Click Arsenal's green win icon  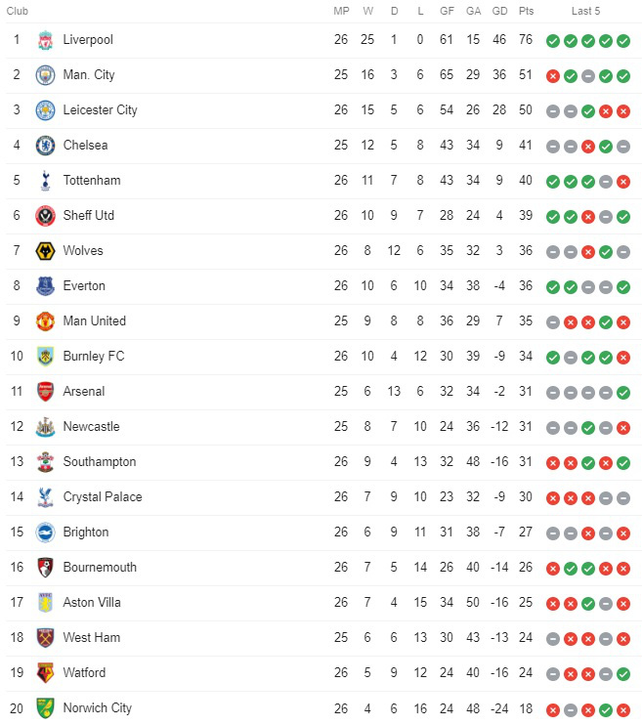(623, 393)
